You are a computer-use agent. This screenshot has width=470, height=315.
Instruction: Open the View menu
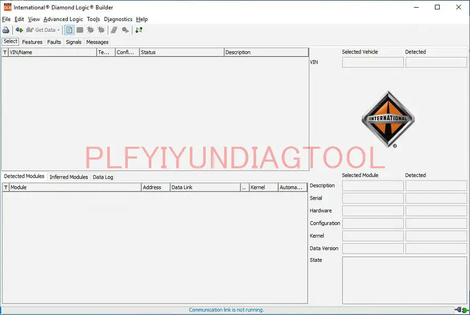34,19
